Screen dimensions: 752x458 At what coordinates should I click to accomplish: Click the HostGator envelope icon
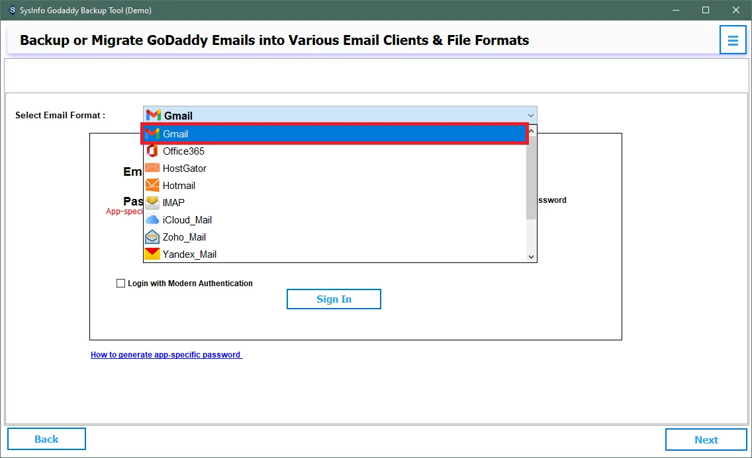(x=152, y=168)
